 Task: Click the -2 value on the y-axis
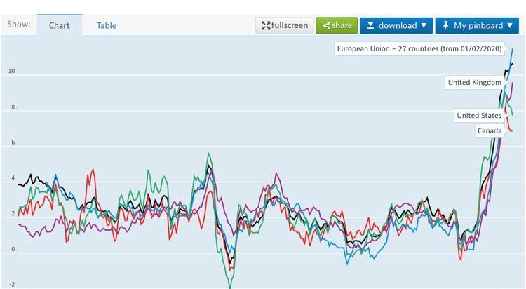(11, 285)
